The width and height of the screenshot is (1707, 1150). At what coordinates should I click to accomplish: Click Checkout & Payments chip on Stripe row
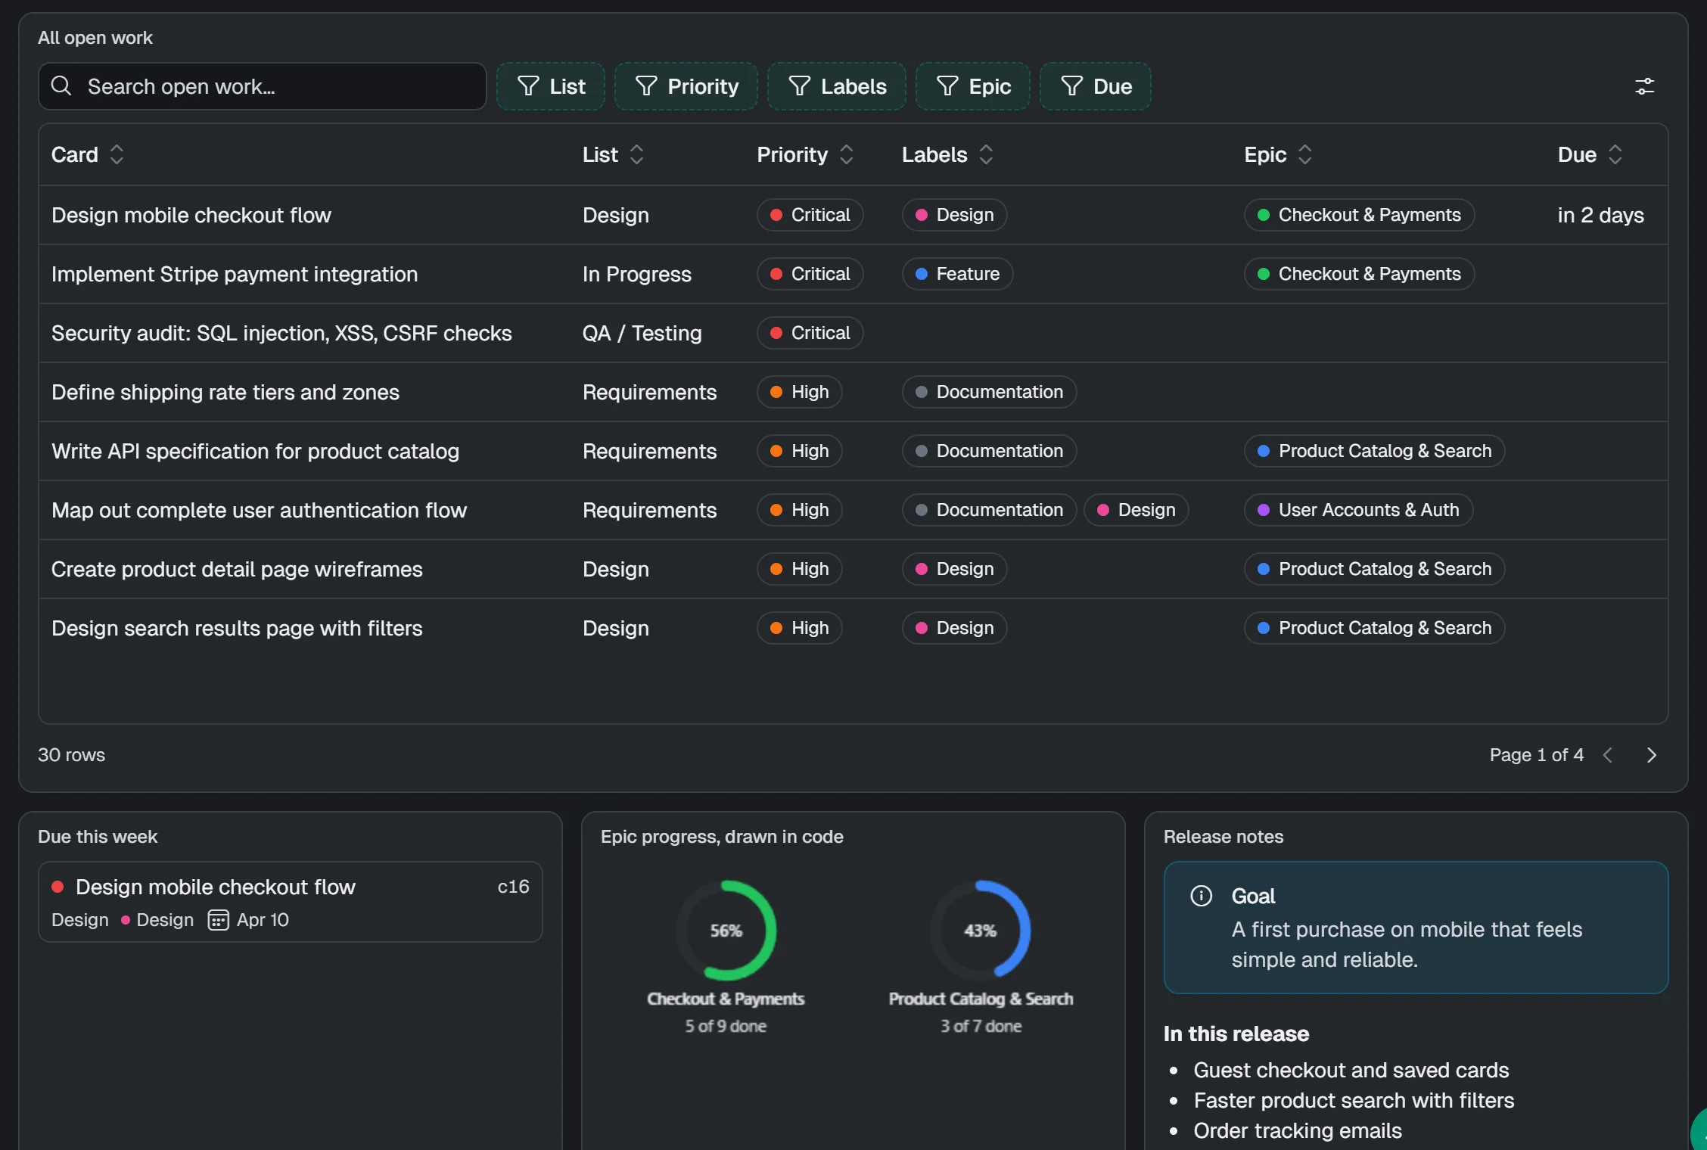coord(1359,274)
